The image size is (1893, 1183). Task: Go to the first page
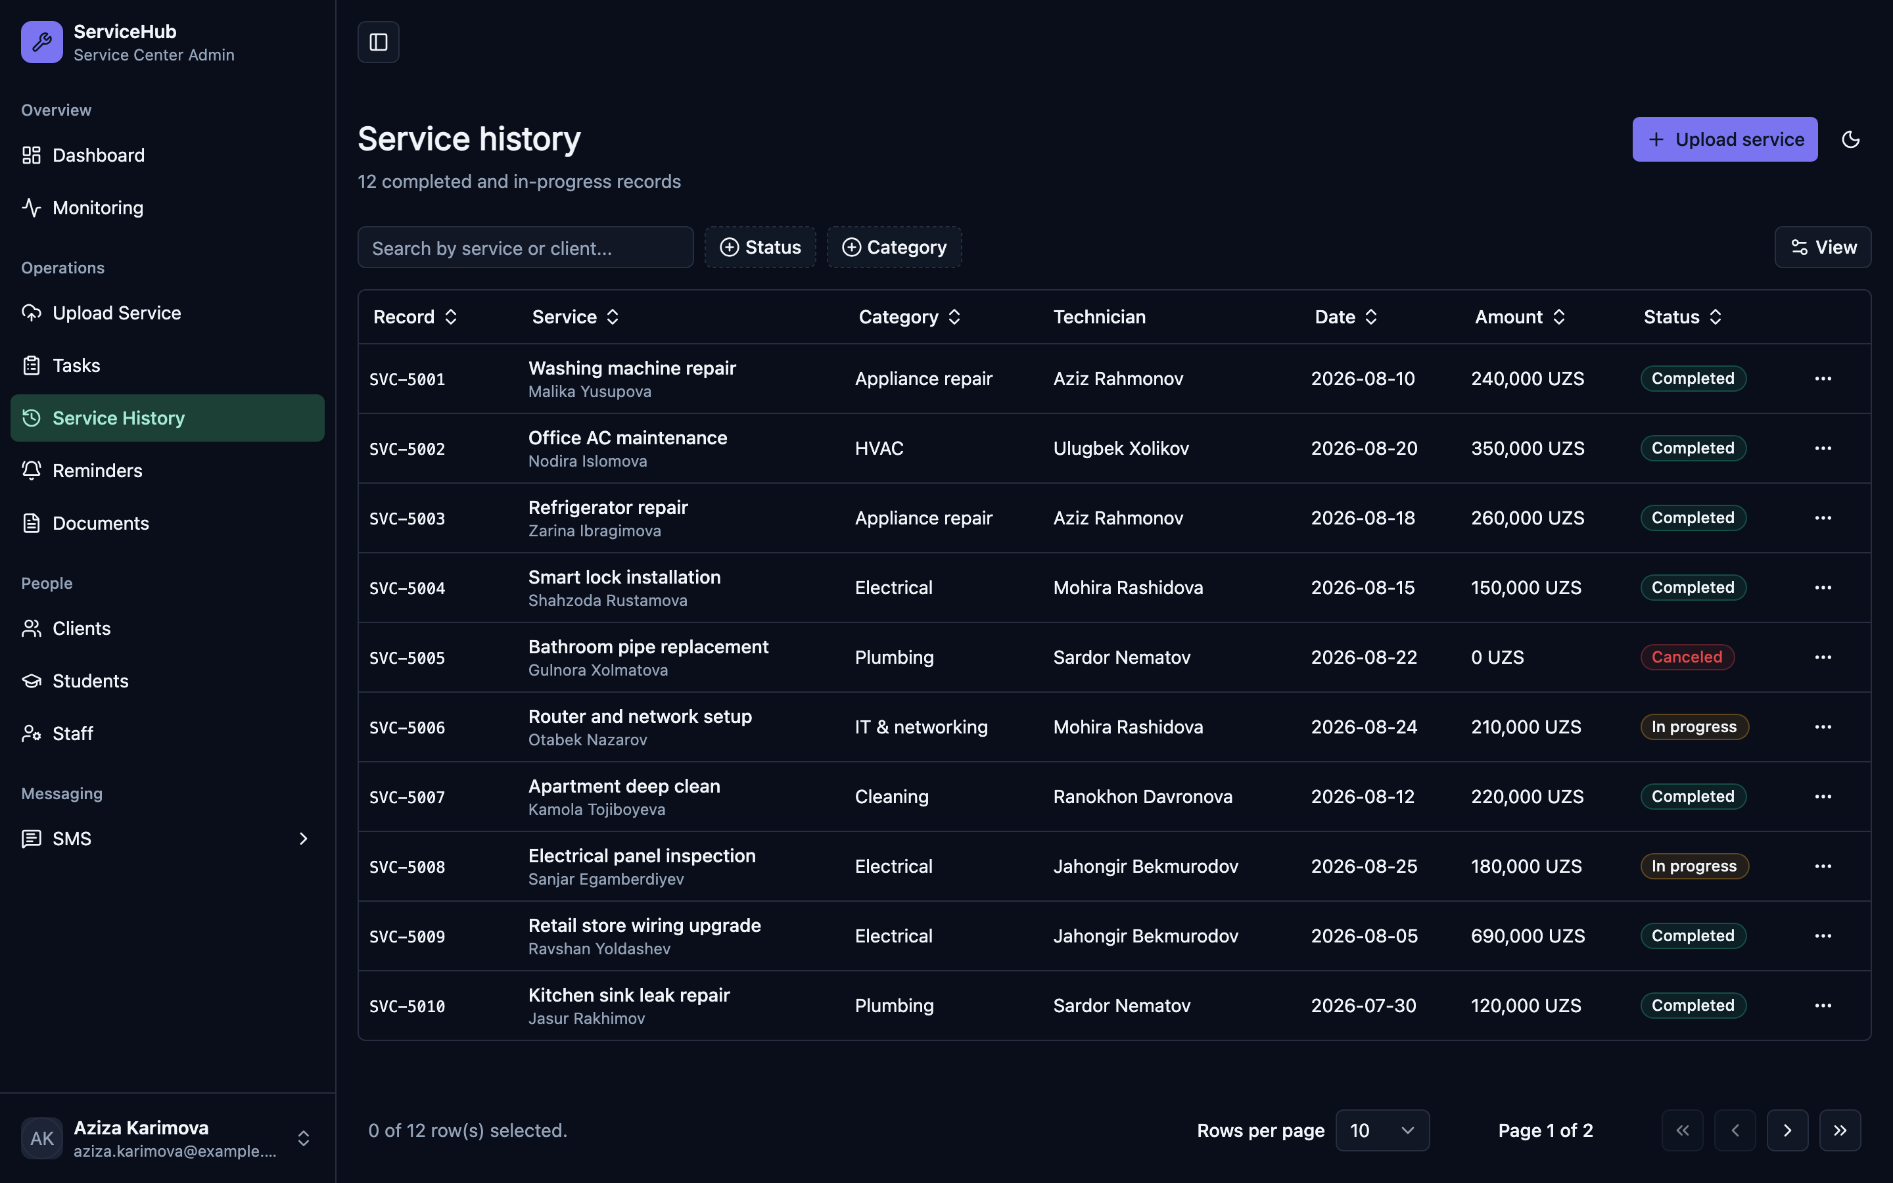point(1683,1130)
